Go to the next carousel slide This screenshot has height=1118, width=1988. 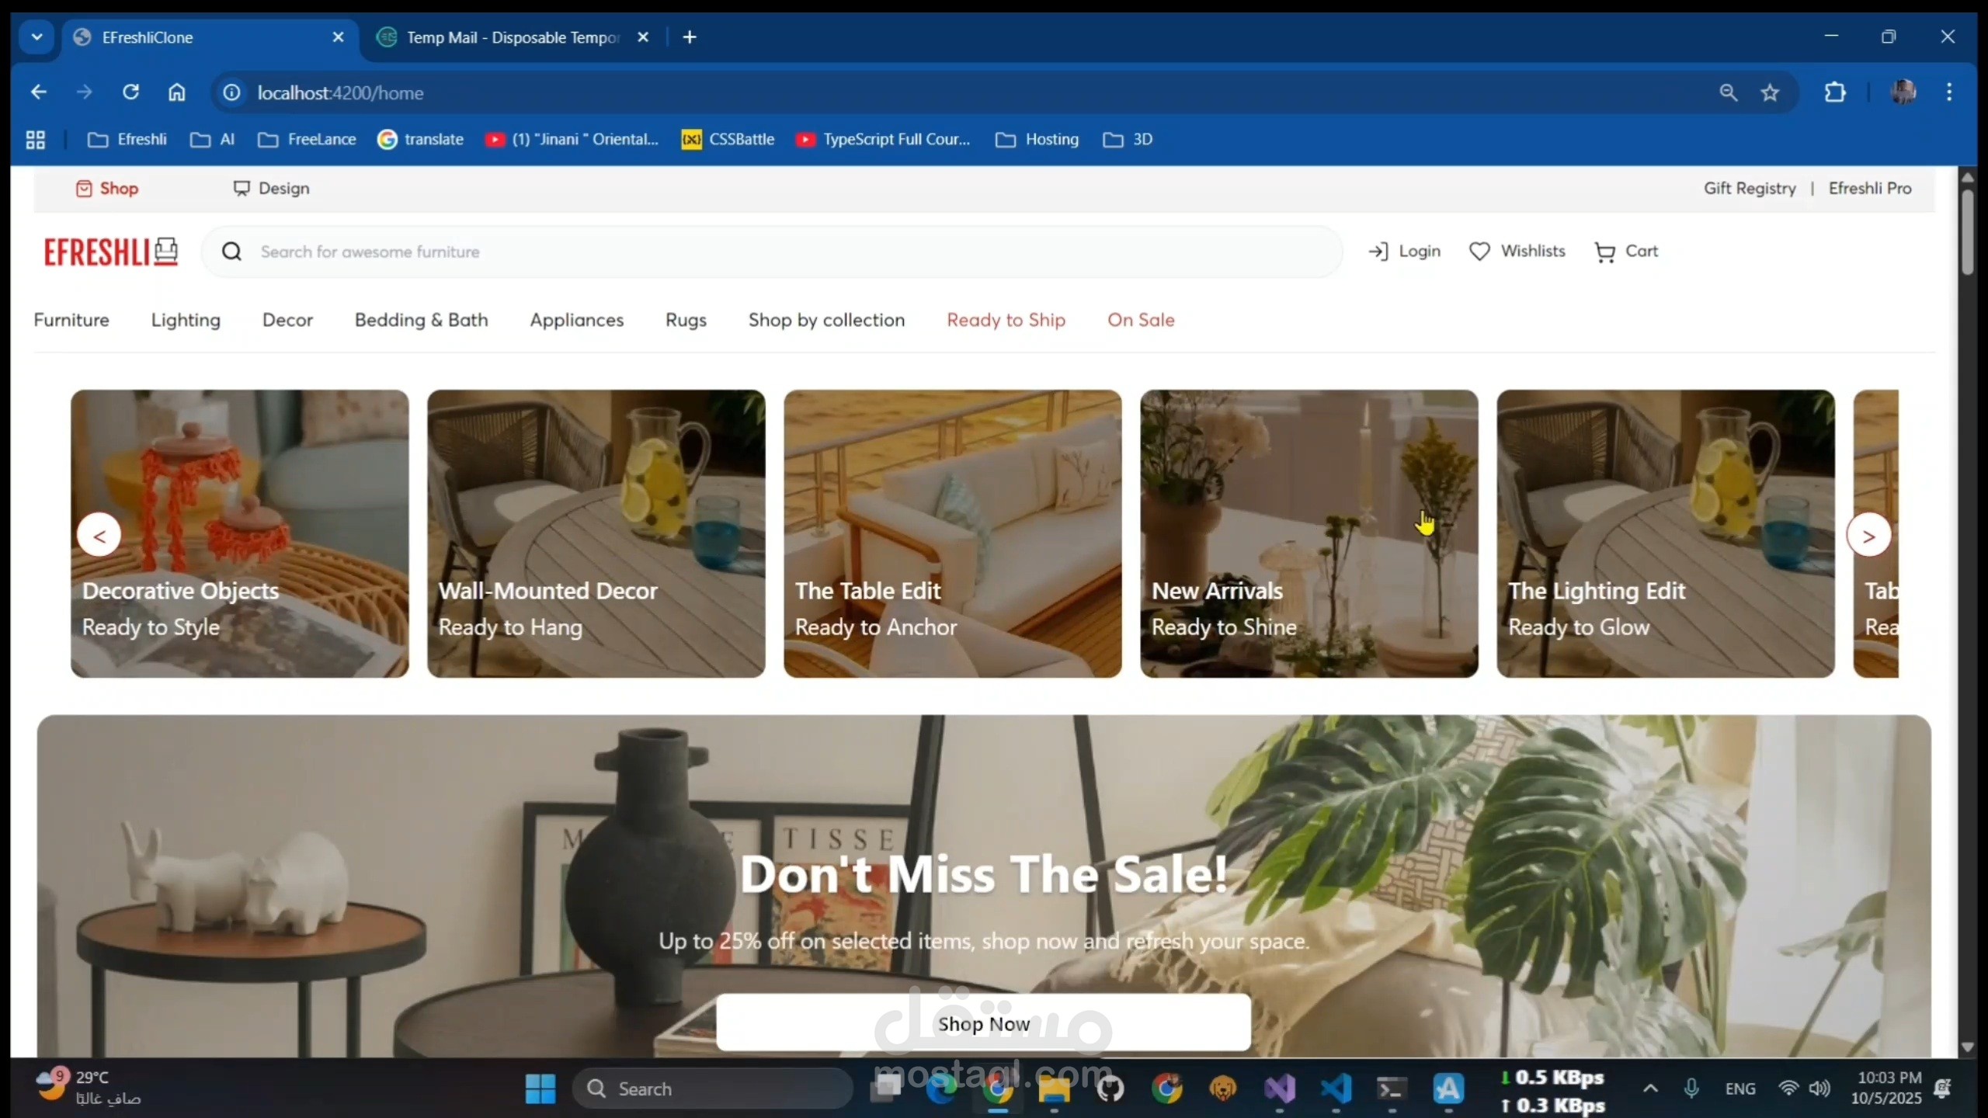pyautogui.click(x=1868, y=536)
